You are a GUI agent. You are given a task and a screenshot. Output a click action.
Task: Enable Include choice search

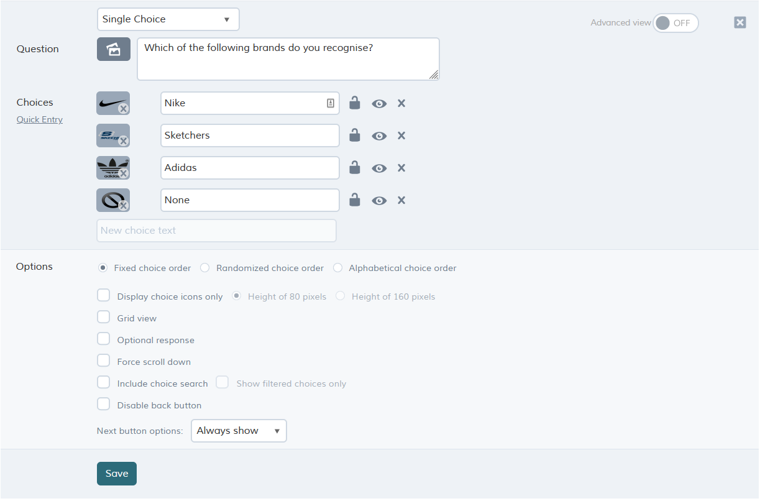click(x=104, y=382)
